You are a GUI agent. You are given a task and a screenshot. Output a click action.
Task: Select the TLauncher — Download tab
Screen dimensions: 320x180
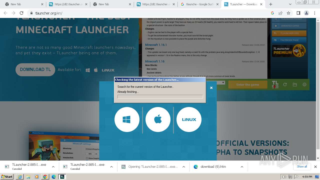tap(243, 4)
